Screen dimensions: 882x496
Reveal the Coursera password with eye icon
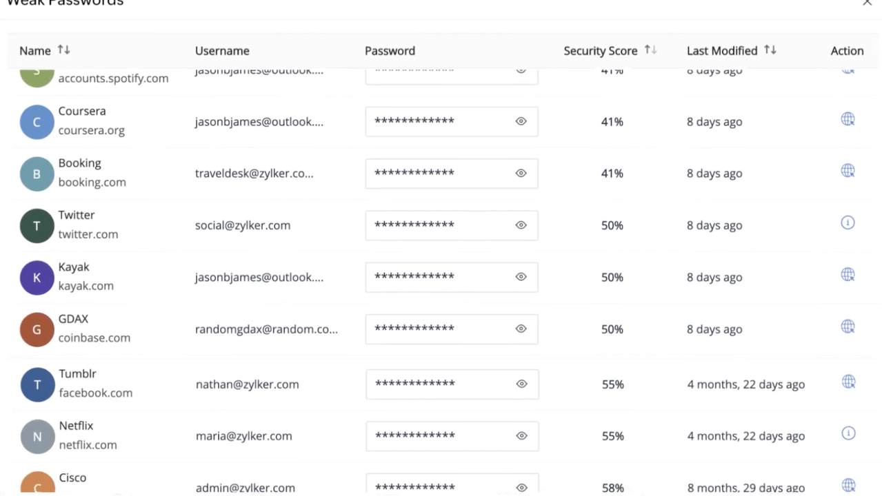pos(521,121)
